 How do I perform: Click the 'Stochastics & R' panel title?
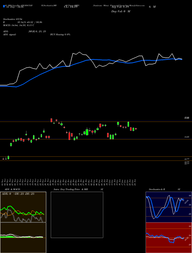(x=157, y=189)
